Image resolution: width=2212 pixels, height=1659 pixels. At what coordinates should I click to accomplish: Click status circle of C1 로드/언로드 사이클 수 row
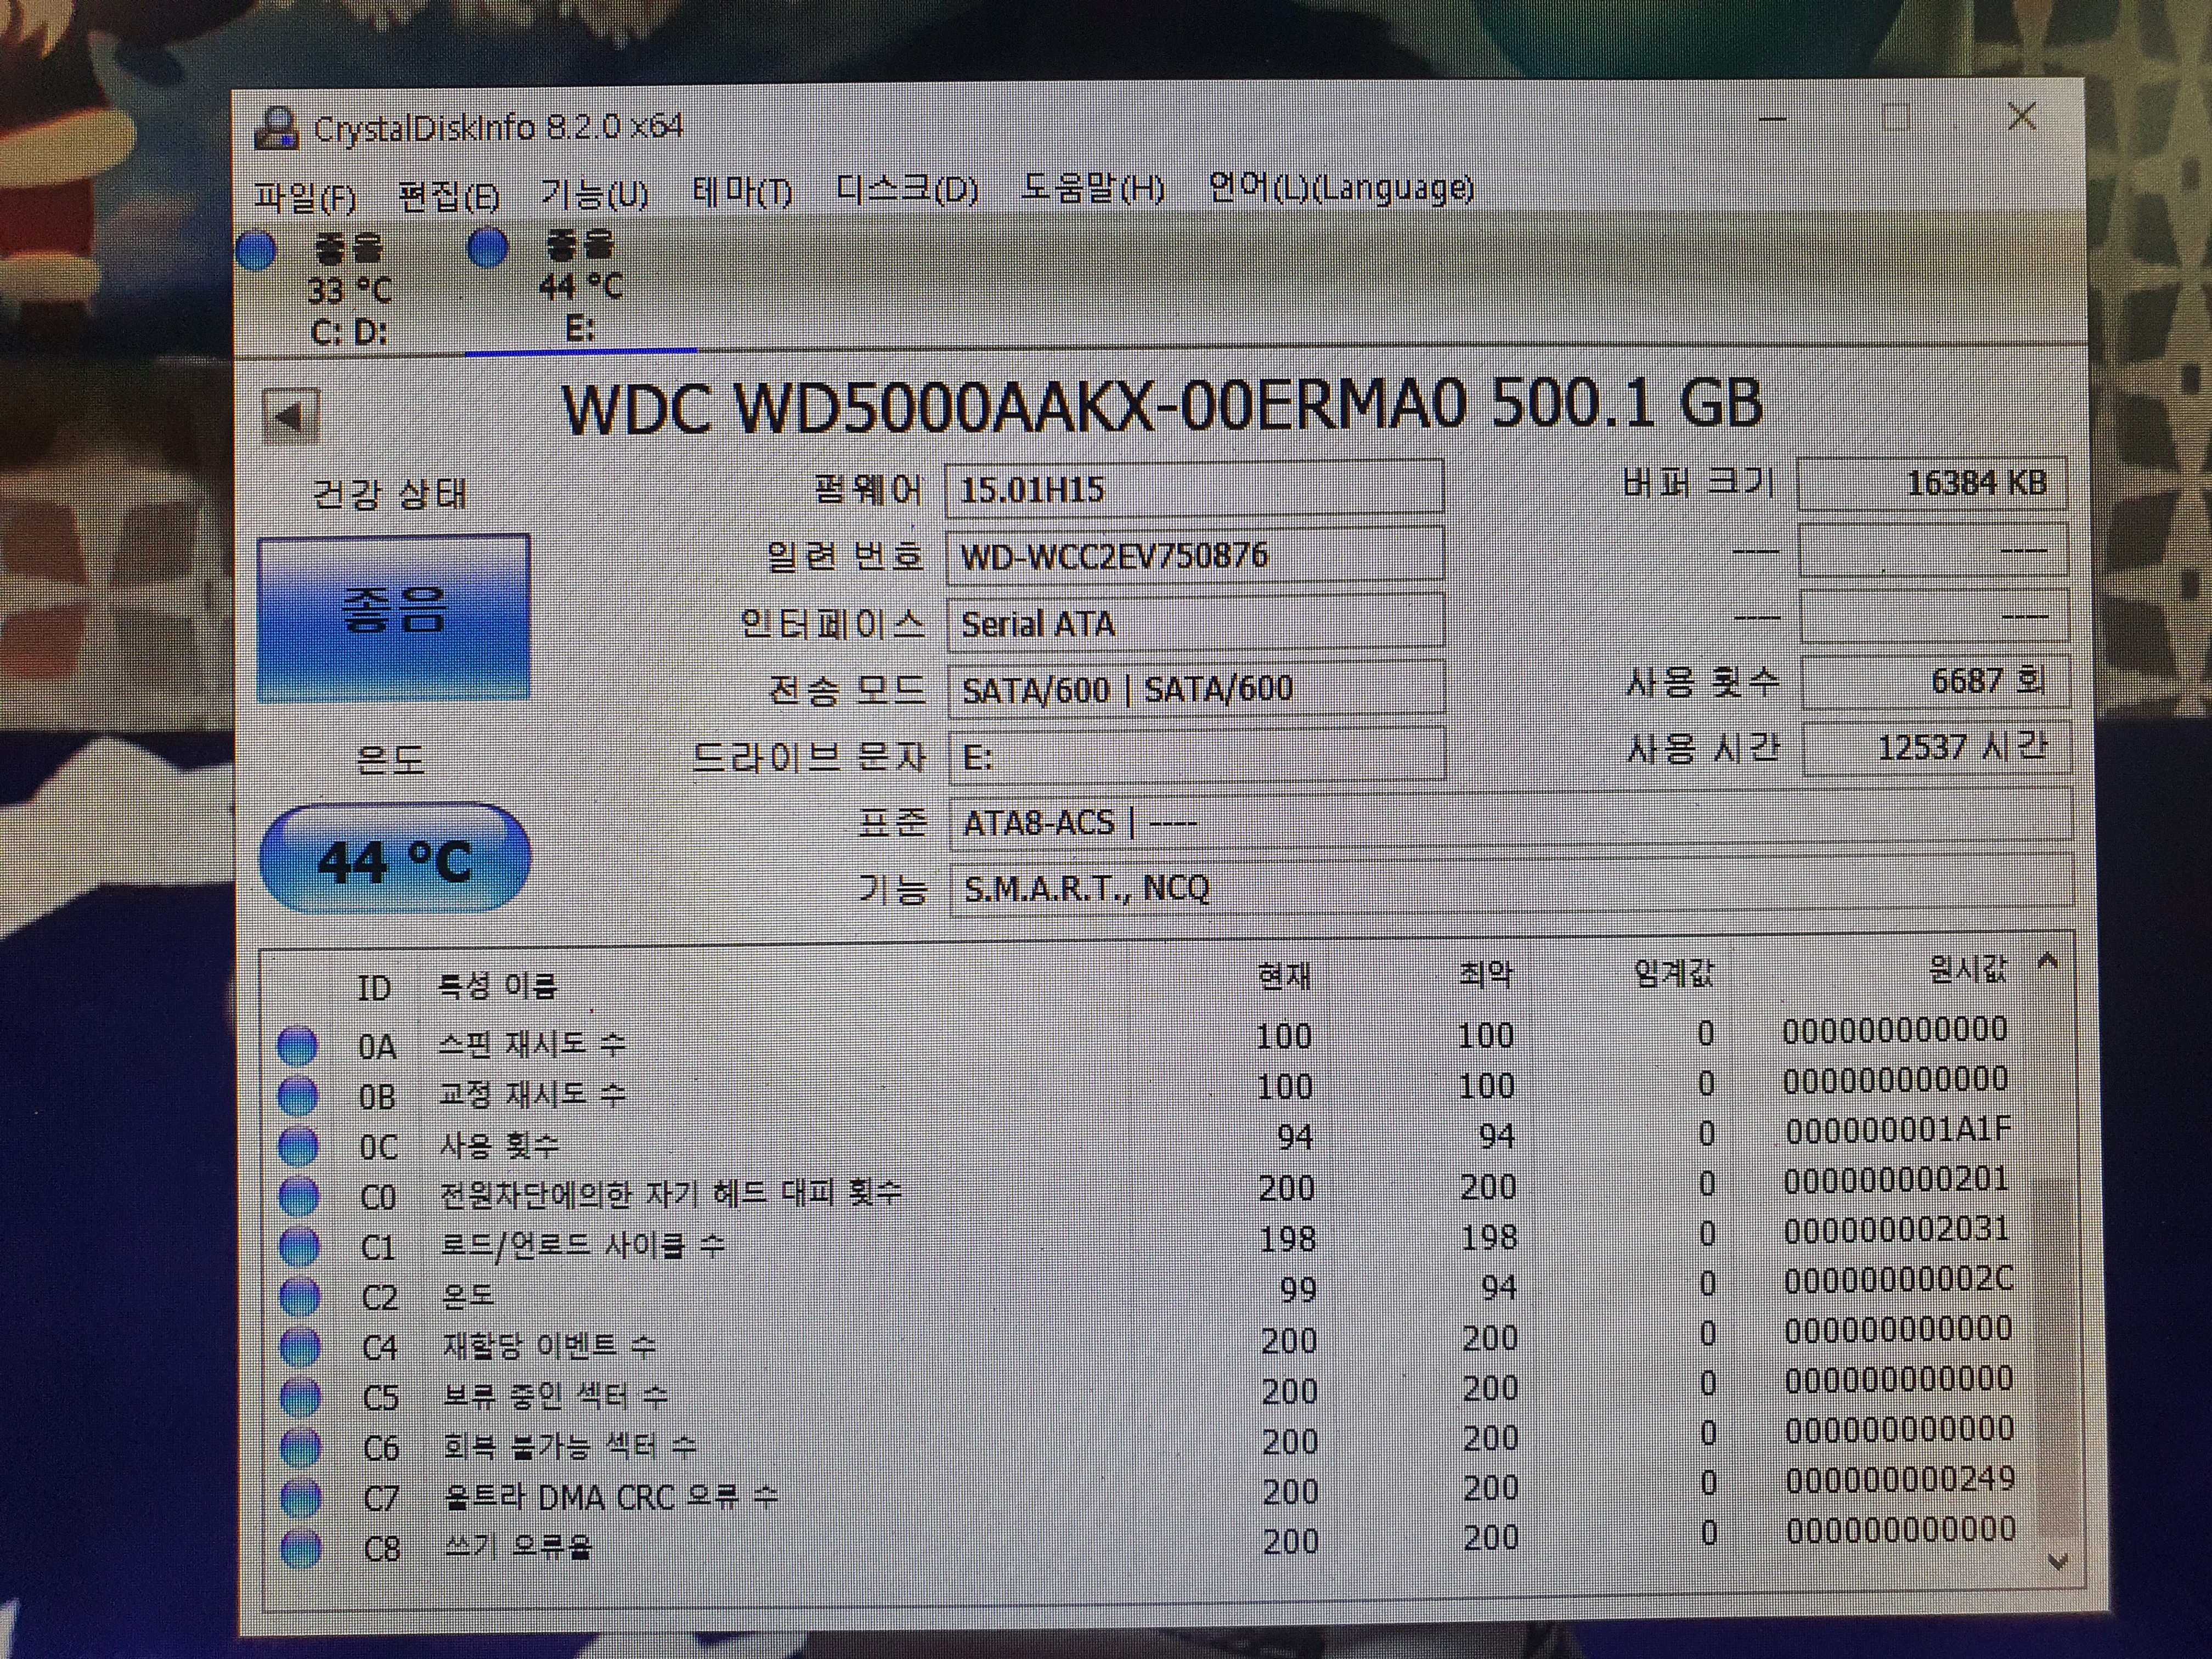pyautogui.click(x=299, y=1246)
